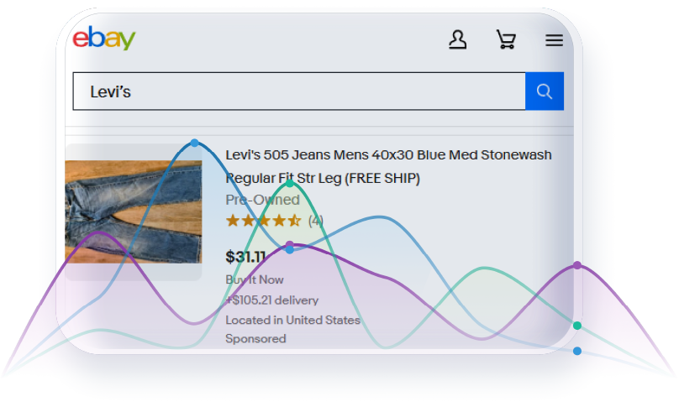Viewport: 679px width, 407px height.
Task: Open the jeans product thumbnail
Action: (133, 211)
